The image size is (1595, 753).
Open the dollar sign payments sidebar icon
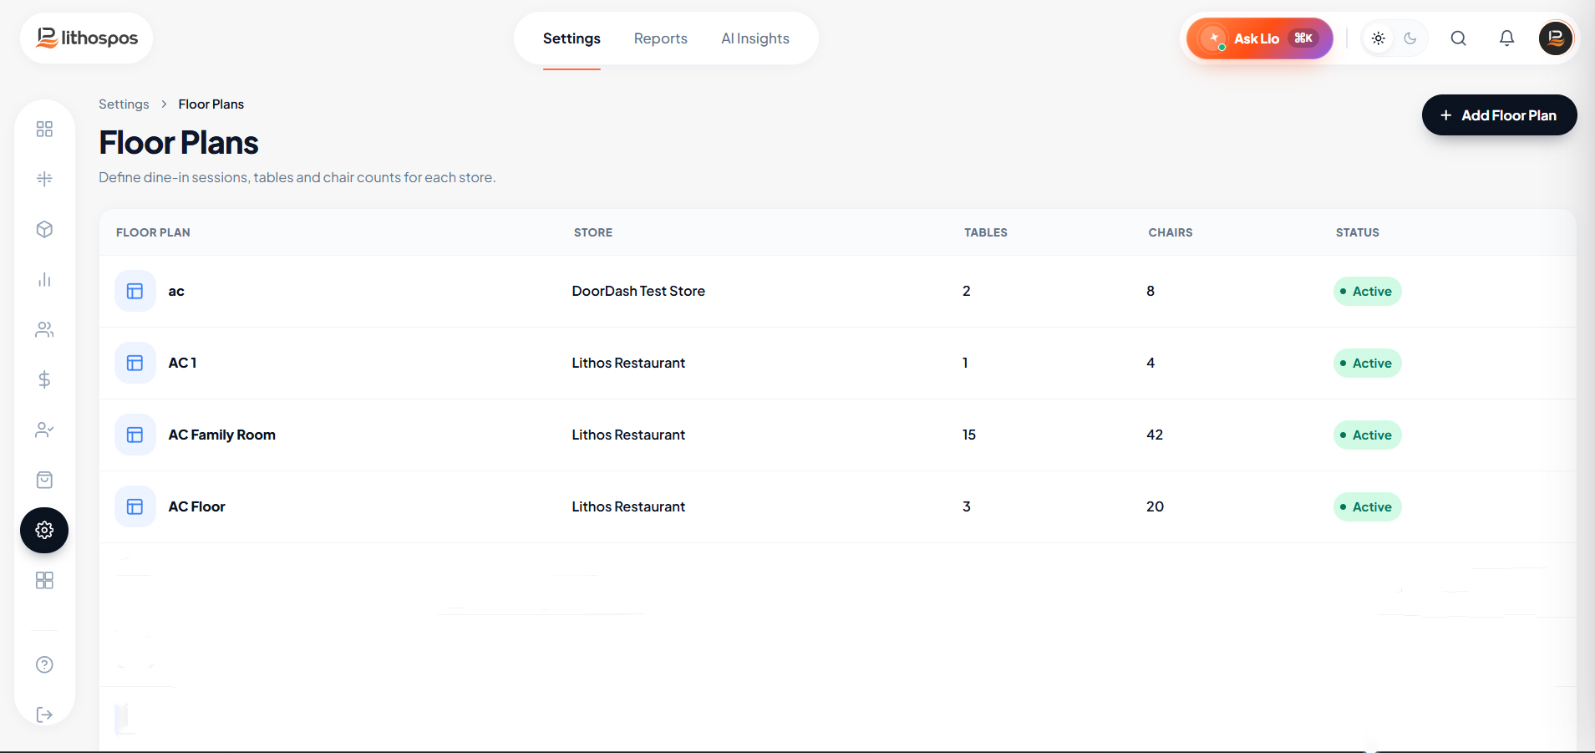pos(44,379)
